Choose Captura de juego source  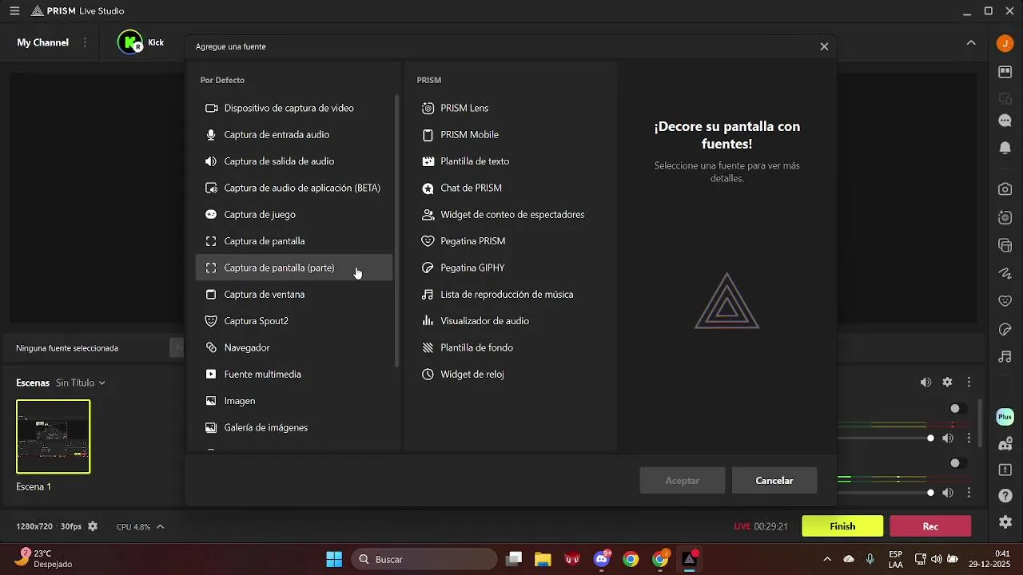[294, 215]
